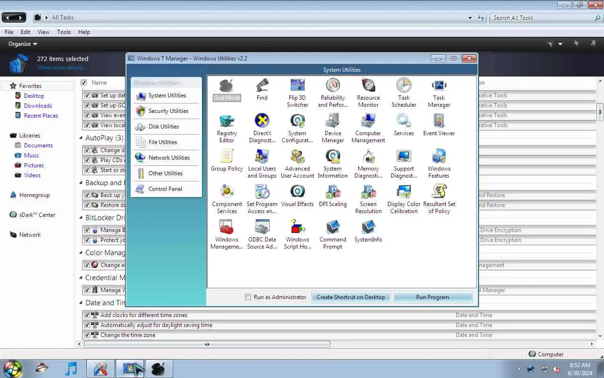This screenshot has height=378, width=604.
Task: Open the Tools menu
Action: pos(64,32)
